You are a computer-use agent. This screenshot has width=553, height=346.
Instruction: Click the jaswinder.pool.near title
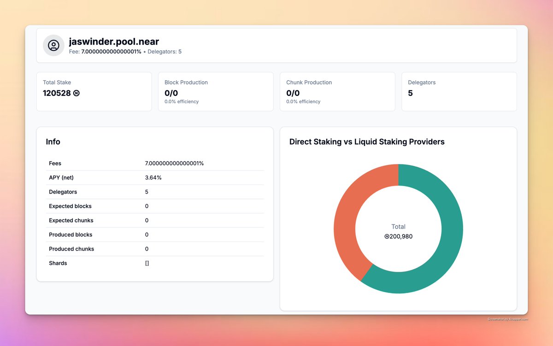114,42
